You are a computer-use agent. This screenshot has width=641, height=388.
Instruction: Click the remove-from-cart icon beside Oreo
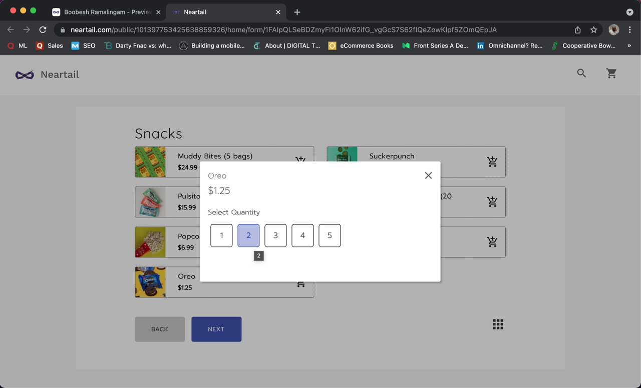click(x=301, y=283)
